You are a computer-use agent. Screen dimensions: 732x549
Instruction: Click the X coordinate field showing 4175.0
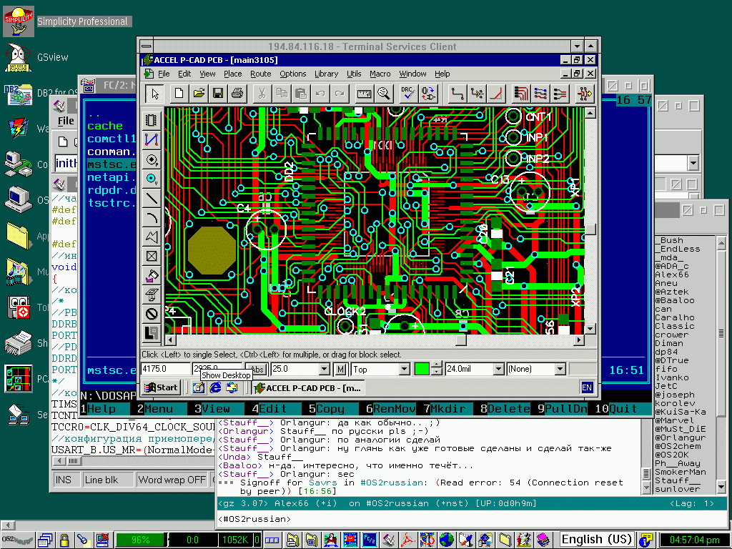(x=164, y=370)
